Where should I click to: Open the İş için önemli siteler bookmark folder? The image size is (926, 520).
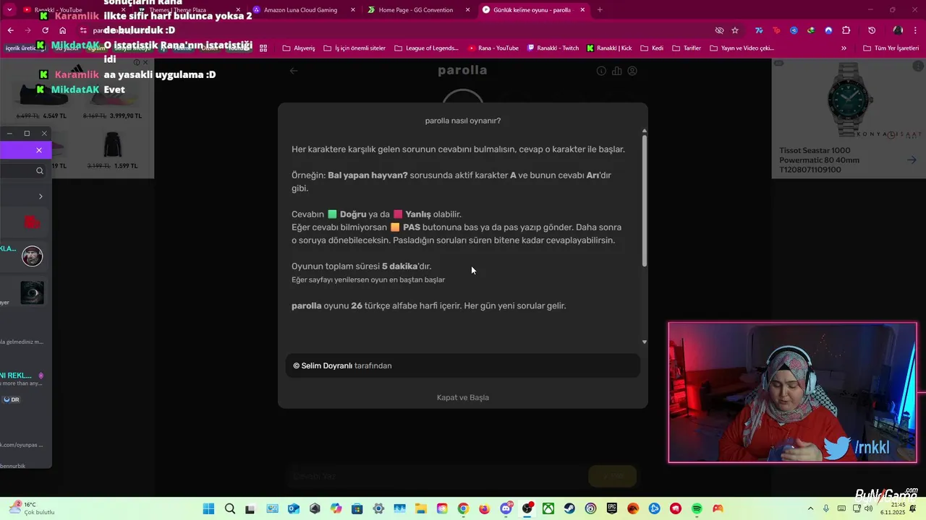pos(354,48)
